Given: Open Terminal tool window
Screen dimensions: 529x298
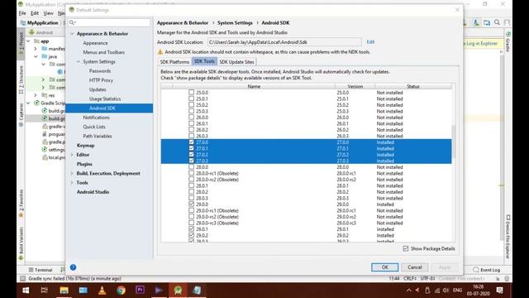Looking at the screenshot, I should (41, 270).
